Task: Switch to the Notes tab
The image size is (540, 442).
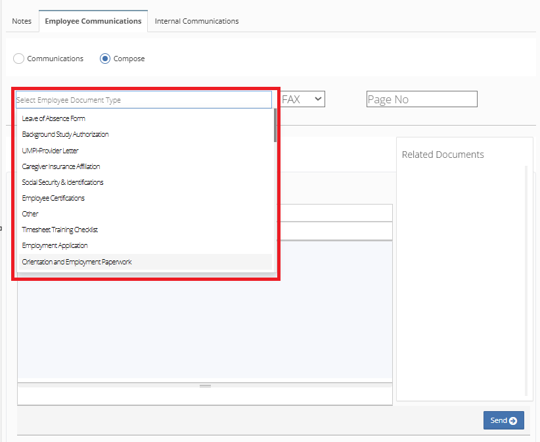Action: coord(22,21)
